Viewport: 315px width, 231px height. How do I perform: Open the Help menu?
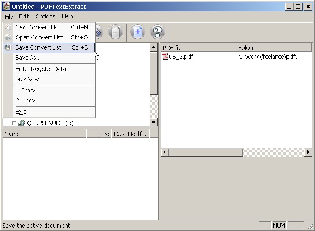[67, 16]
